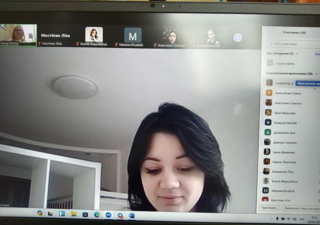The image size is (320, 225).
Task: Click muted mic icon beside Ірина Яременко thumbnail
Action: pos(194,46)
